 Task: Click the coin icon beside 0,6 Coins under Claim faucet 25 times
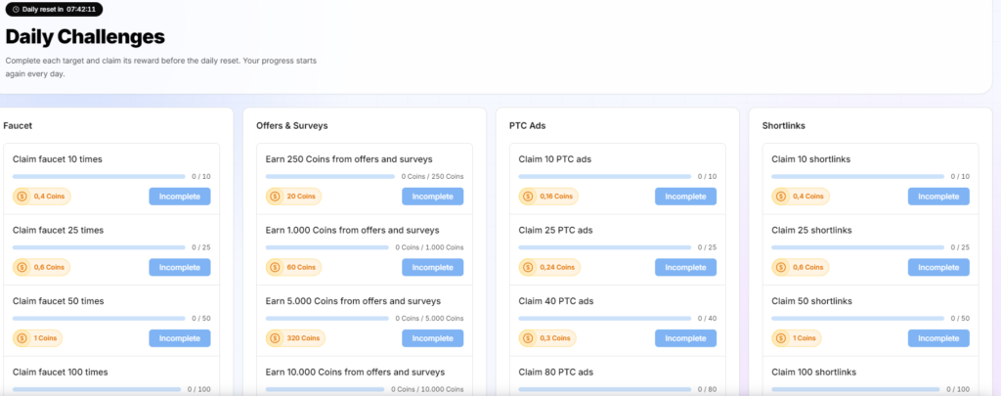point(22,268)
